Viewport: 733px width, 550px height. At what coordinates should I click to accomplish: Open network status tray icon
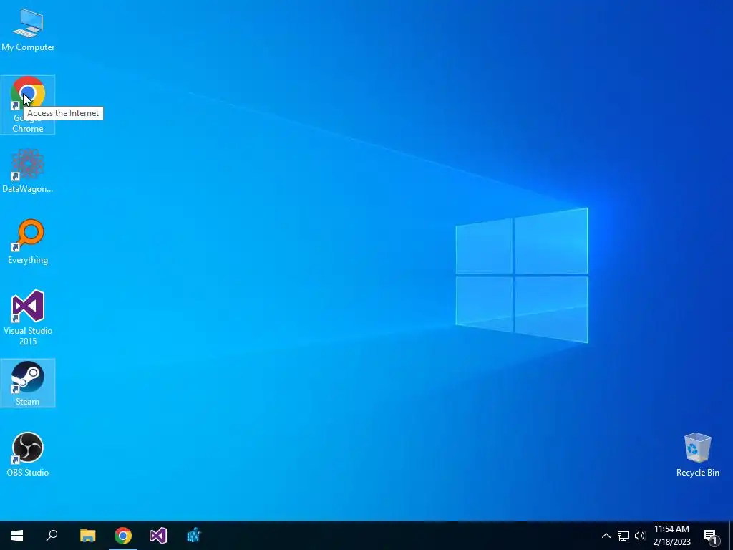[623, 536]
